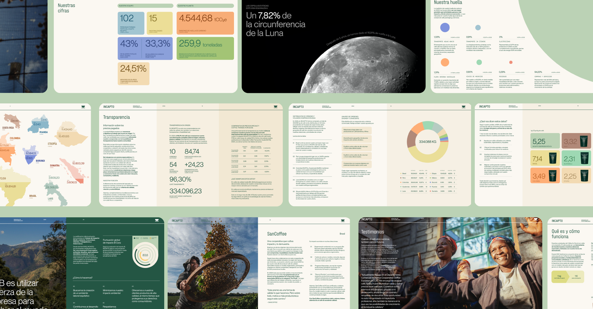Click the INCAPTO logo above 'Qué es y cómo funciona'

(557, 221)
